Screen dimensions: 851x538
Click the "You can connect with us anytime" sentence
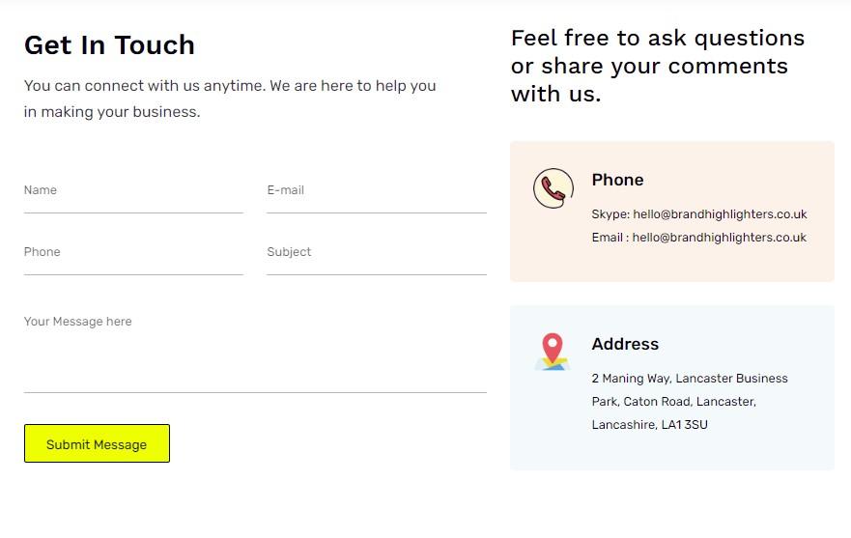point(230,86)
